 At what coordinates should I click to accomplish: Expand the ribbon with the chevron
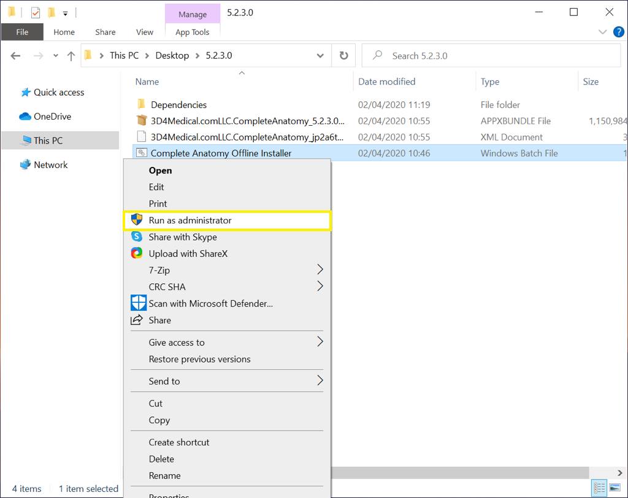click(x=602, y=32)
